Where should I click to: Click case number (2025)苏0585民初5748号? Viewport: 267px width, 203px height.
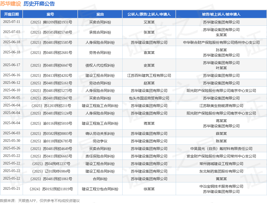point(51,32)
